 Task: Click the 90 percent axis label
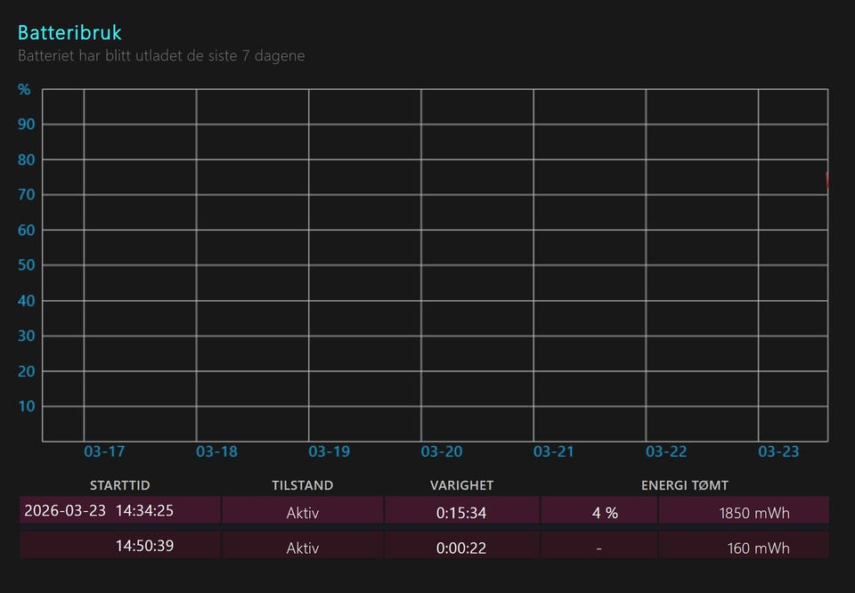coord(27,124)
